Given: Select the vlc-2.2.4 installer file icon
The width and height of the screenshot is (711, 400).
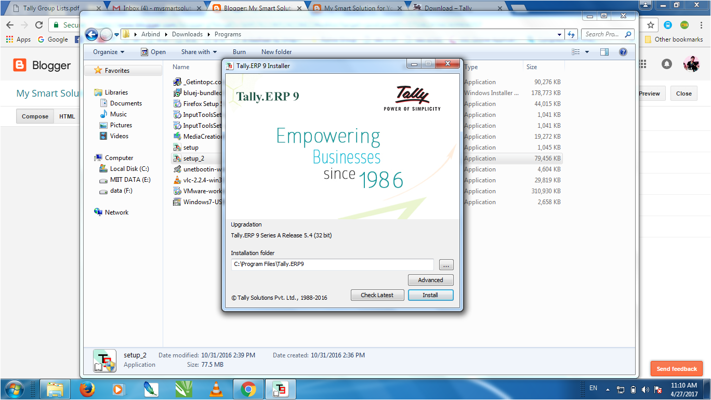Looking at the screenshot, I should coord(178,180).
